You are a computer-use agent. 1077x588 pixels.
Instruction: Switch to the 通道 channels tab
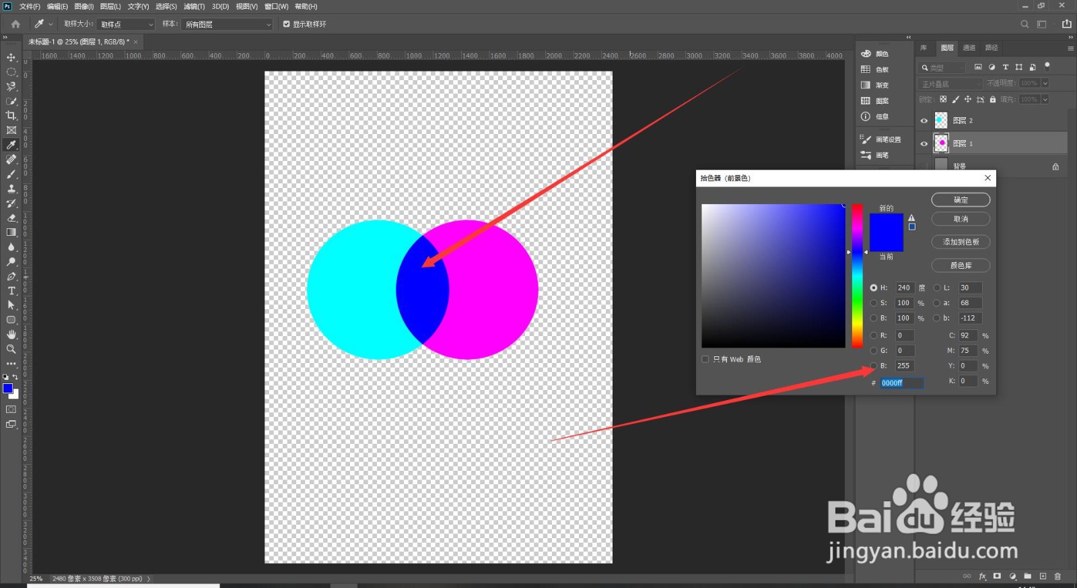(969, 48)
